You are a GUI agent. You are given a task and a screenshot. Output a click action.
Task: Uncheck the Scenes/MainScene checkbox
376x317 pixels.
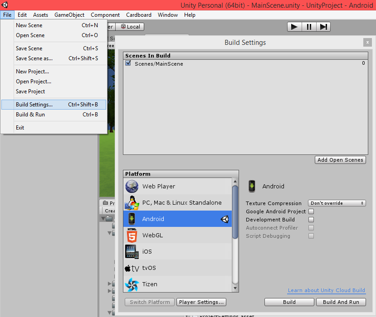point(128,63)
